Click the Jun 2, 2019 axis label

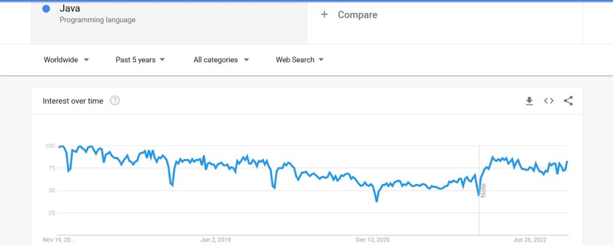(215, 239)
